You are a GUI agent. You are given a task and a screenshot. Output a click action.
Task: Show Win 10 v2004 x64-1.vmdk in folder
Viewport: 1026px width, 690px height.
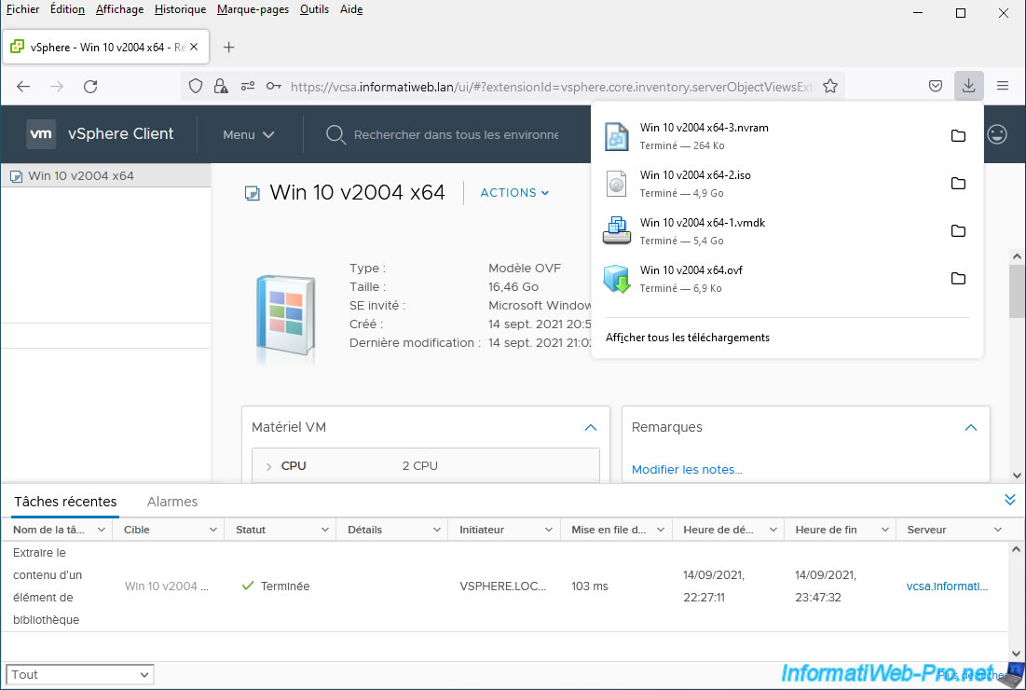958,231
